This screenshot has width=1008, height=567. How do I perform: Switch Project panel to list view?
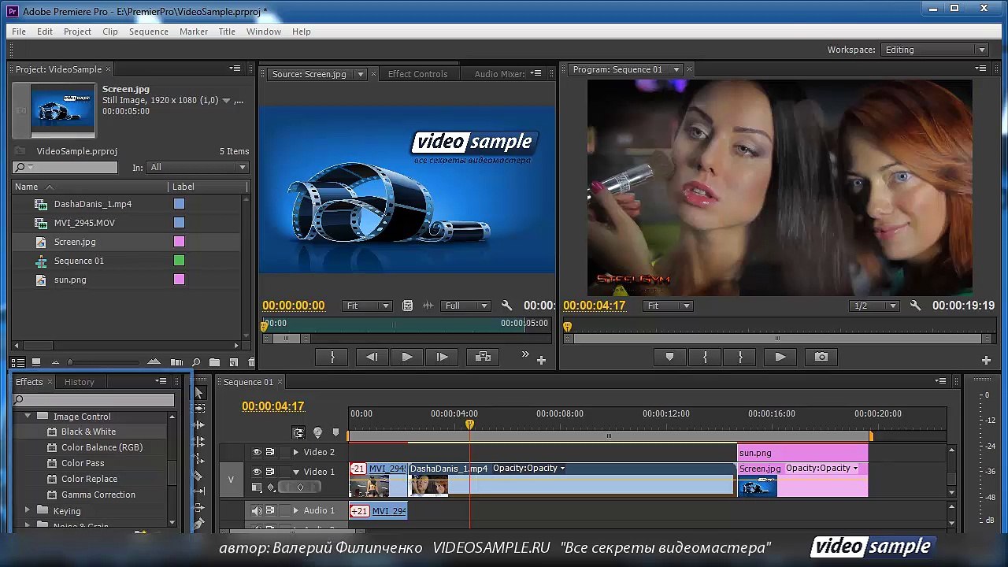(18, 362)
